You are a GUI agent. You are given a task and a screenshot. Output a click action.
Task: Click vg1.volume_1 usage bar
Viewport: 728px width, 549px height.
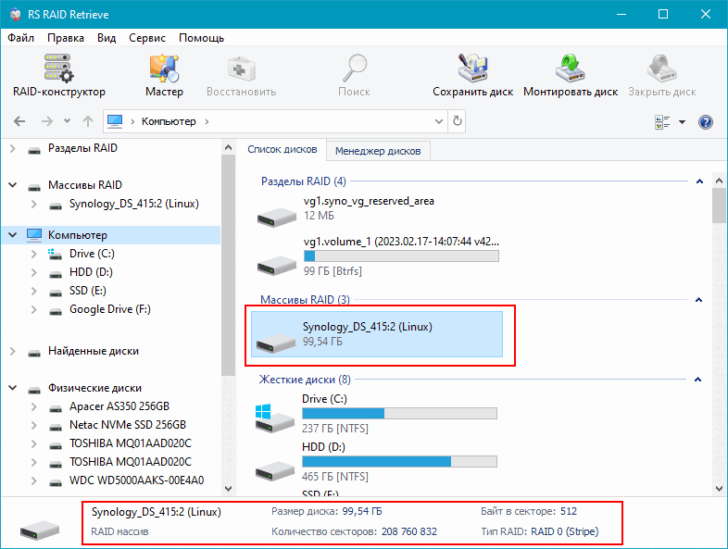point(401,256)
